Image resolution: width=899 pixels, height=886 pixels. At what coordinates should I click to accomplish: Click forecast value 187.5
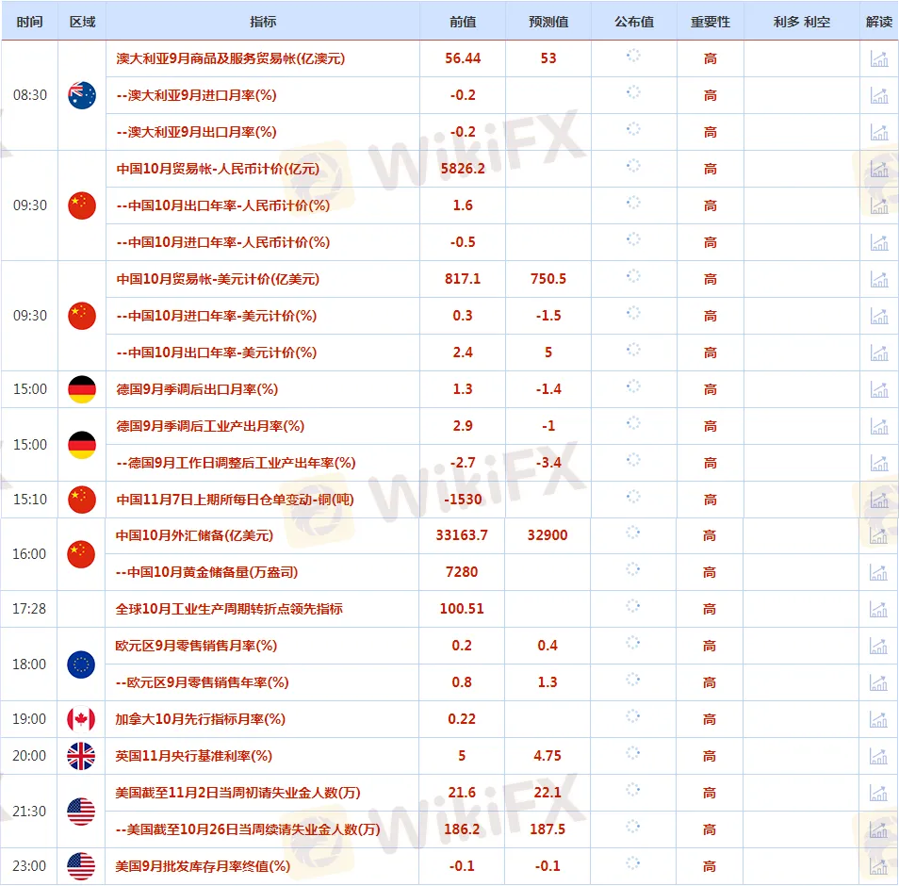coord(548,829)
